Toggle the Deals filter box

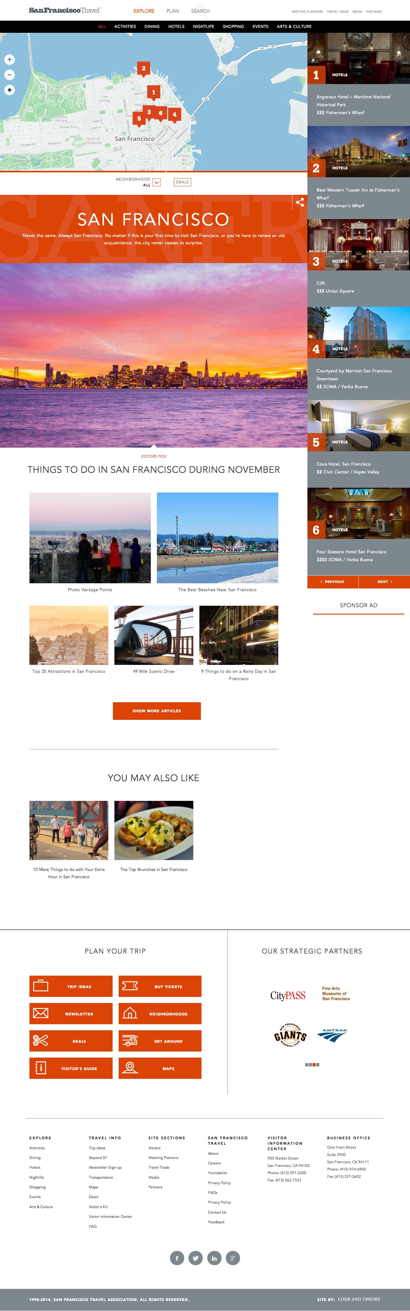(182, 182)
